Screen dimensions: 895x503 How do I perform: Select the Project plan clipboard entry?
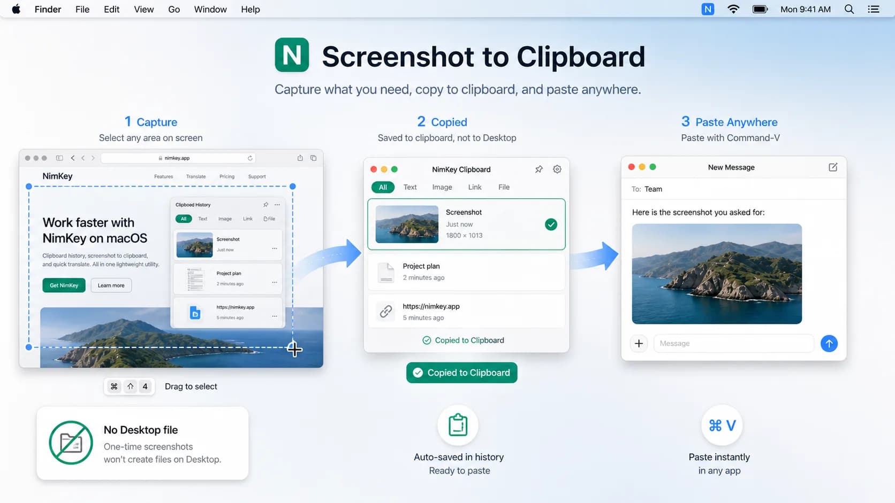tap(466, 272)
